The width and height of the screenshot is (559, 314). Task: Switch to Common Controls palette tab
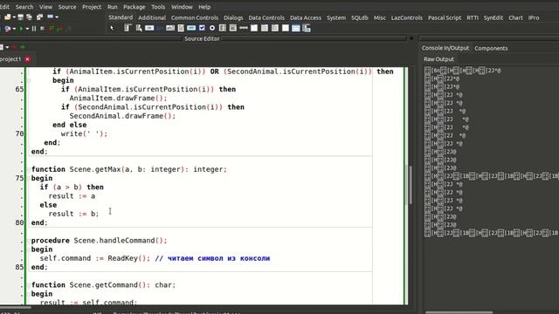tap(194, 17)
